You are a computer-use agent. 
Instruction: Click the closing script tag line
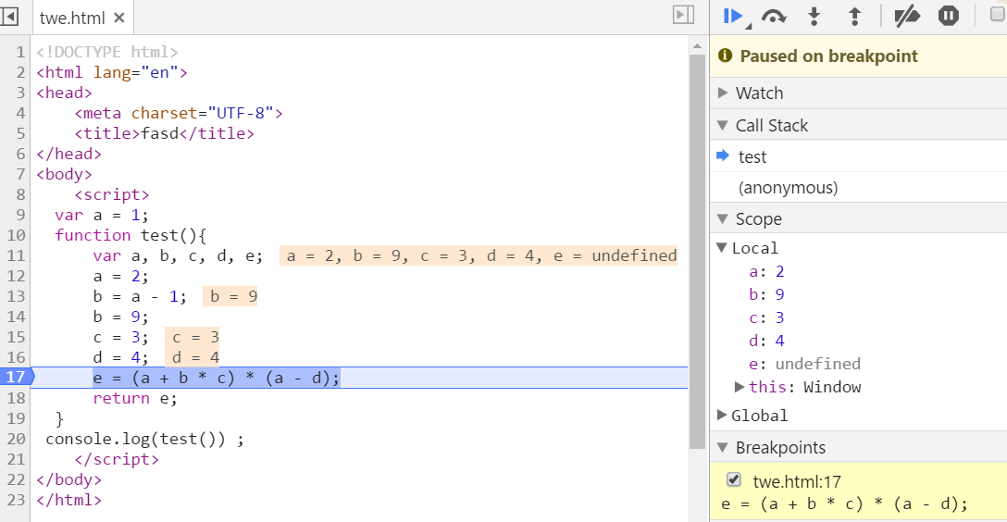117,459
